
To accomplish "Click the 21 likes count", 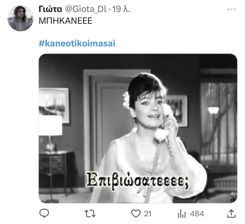I will [x=148, y=214].
